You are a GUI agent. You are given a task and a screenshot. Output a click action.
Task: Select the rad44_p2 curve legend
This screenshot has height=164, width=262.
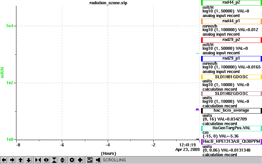pyautogui.click(x=232, y=3)
